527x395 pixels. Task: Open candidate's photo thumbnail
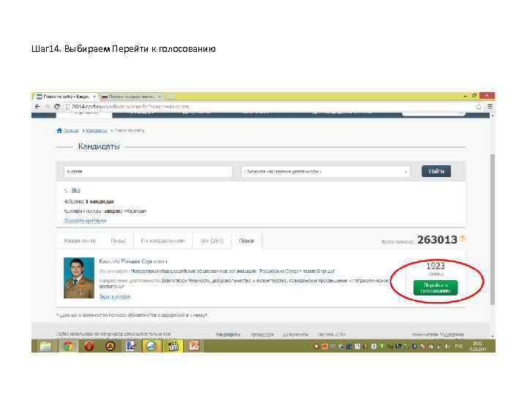click(79, 278)
